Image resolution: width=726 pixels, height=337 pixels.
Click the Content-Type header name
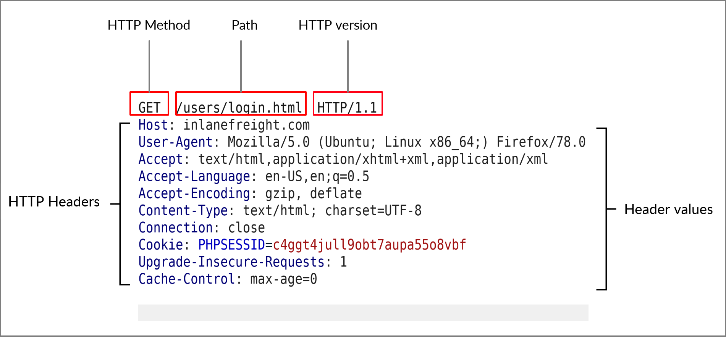183,211
